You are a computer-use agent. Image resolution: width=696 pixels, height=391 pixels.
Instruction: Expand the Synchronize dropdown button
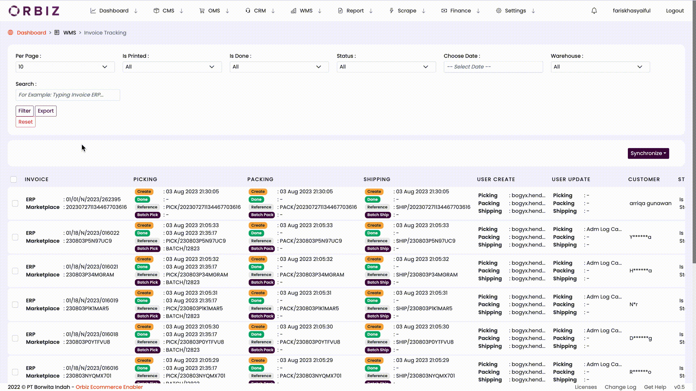[648, 153]
